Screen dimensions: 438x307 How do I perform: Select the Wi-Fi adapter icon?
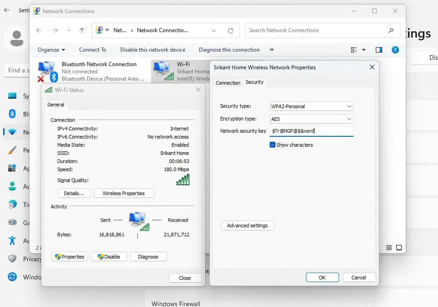(x=163, y=71)
